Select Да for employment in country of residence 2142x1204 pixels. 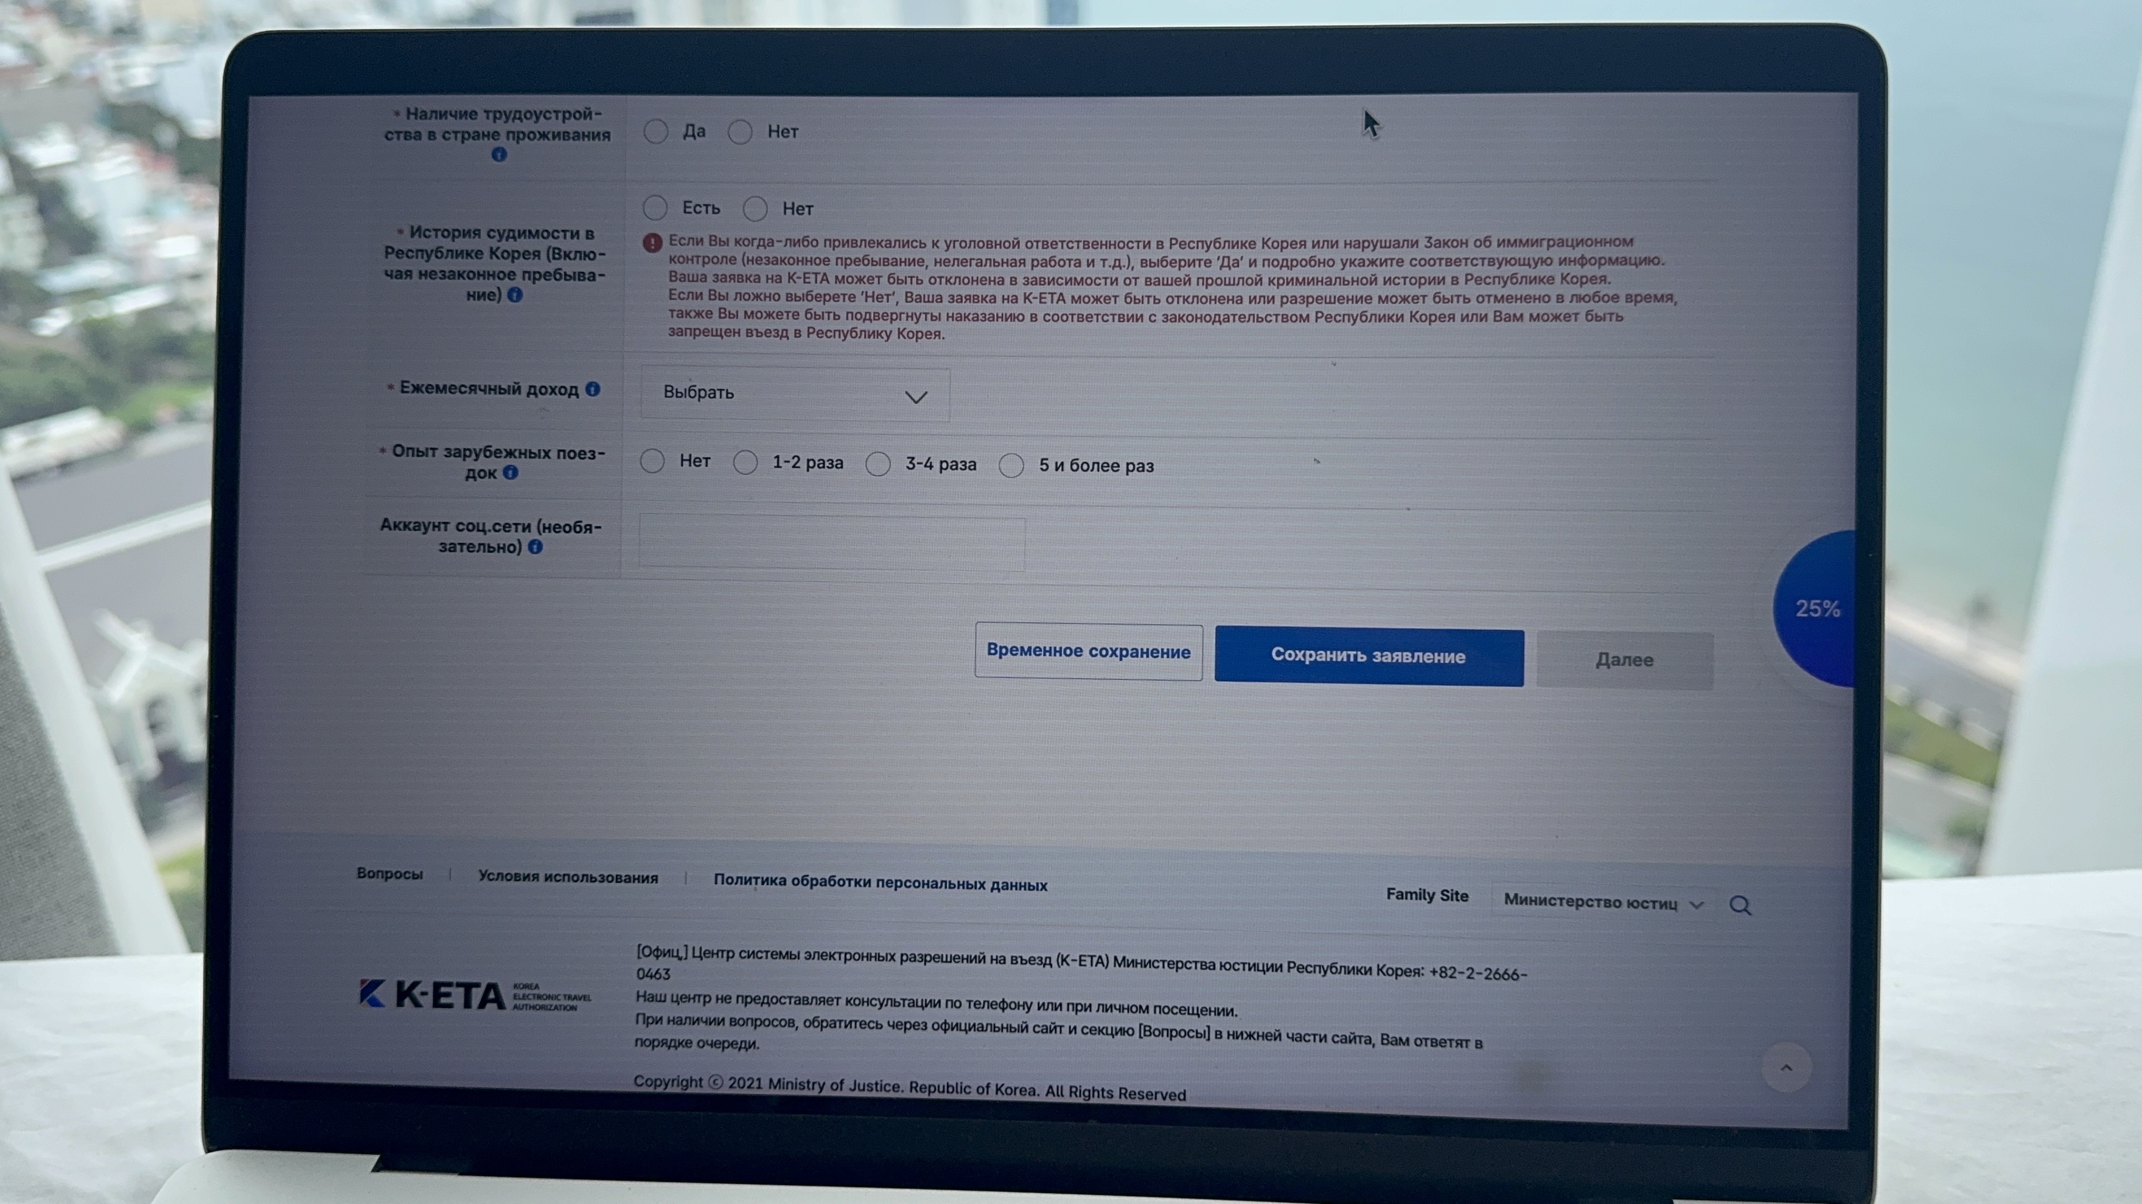click(656, 131)
